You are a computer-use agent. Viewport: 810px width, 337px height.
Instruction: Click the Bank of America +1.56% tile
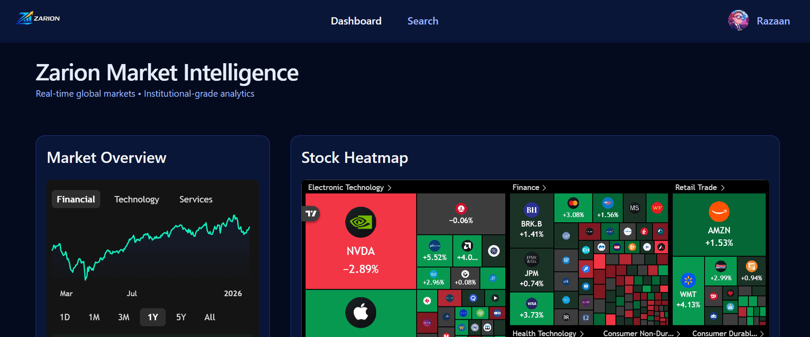(608, 208)
